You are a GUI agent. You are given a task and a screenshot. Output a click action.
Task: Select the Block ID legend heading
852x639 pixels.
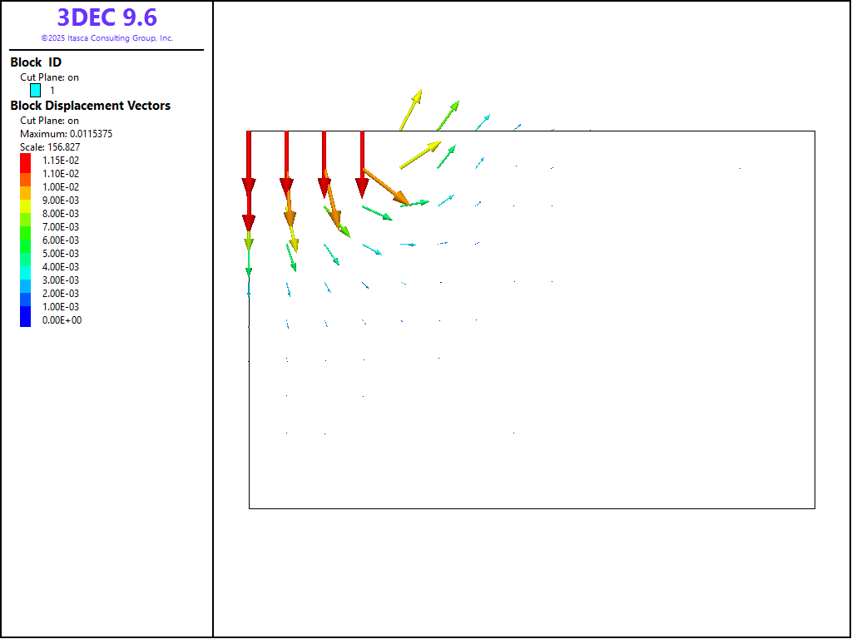coord(36,62)
